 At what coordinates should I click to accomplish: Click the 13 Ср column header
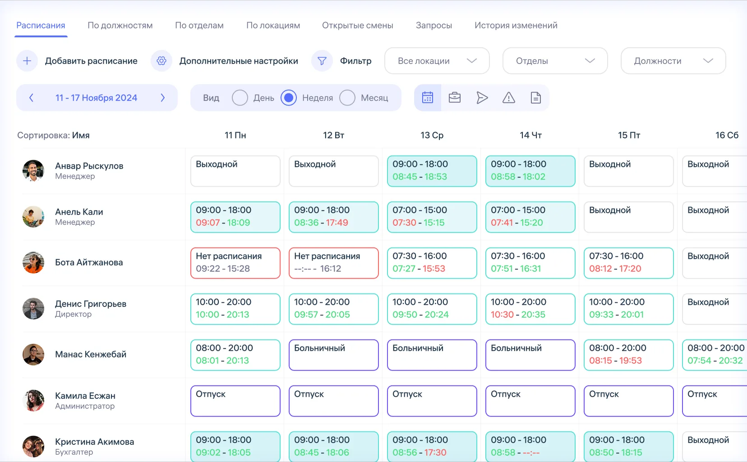click(432, 135)
